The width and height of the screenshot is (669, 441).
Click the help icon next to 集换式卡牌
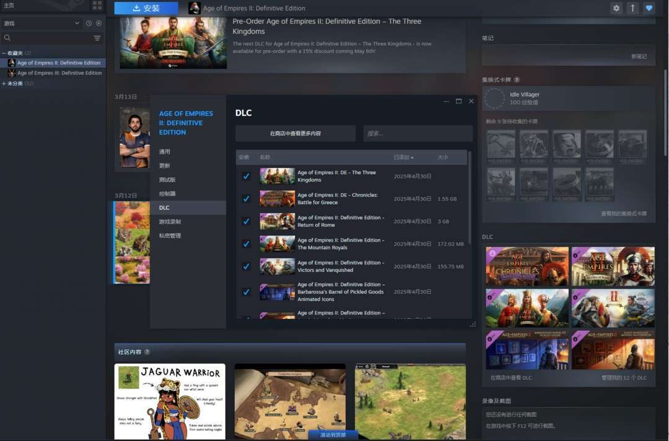(517, 80)
